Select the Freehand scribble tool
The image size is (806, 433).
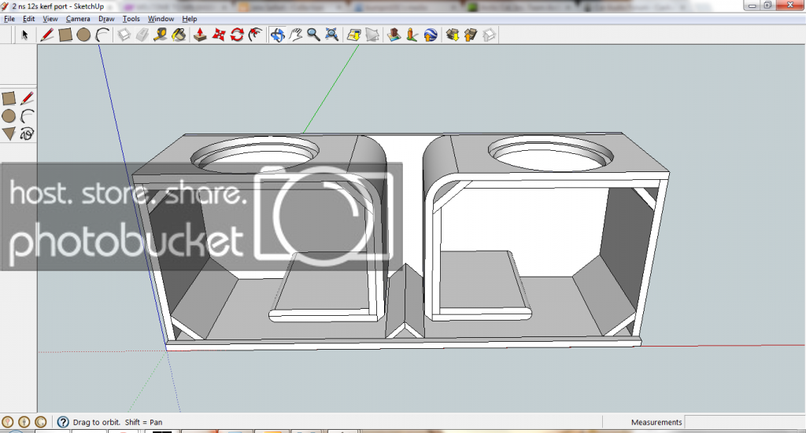(x=28, y=134)
